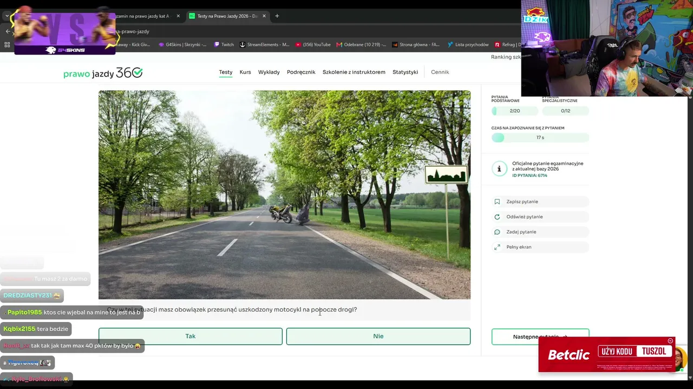Click the 0/12 specialist questions progress bar
Viewport: 693px width, 389px height.
tap(566, 111)
